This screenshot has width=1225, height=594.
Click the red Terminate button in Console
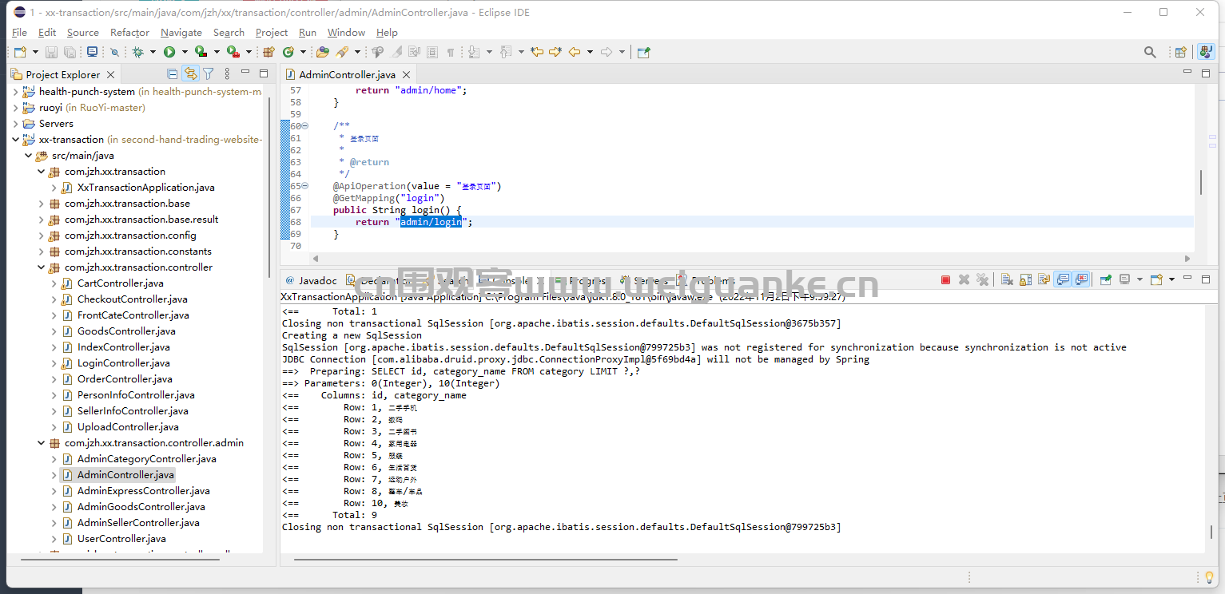pos(945,279)
